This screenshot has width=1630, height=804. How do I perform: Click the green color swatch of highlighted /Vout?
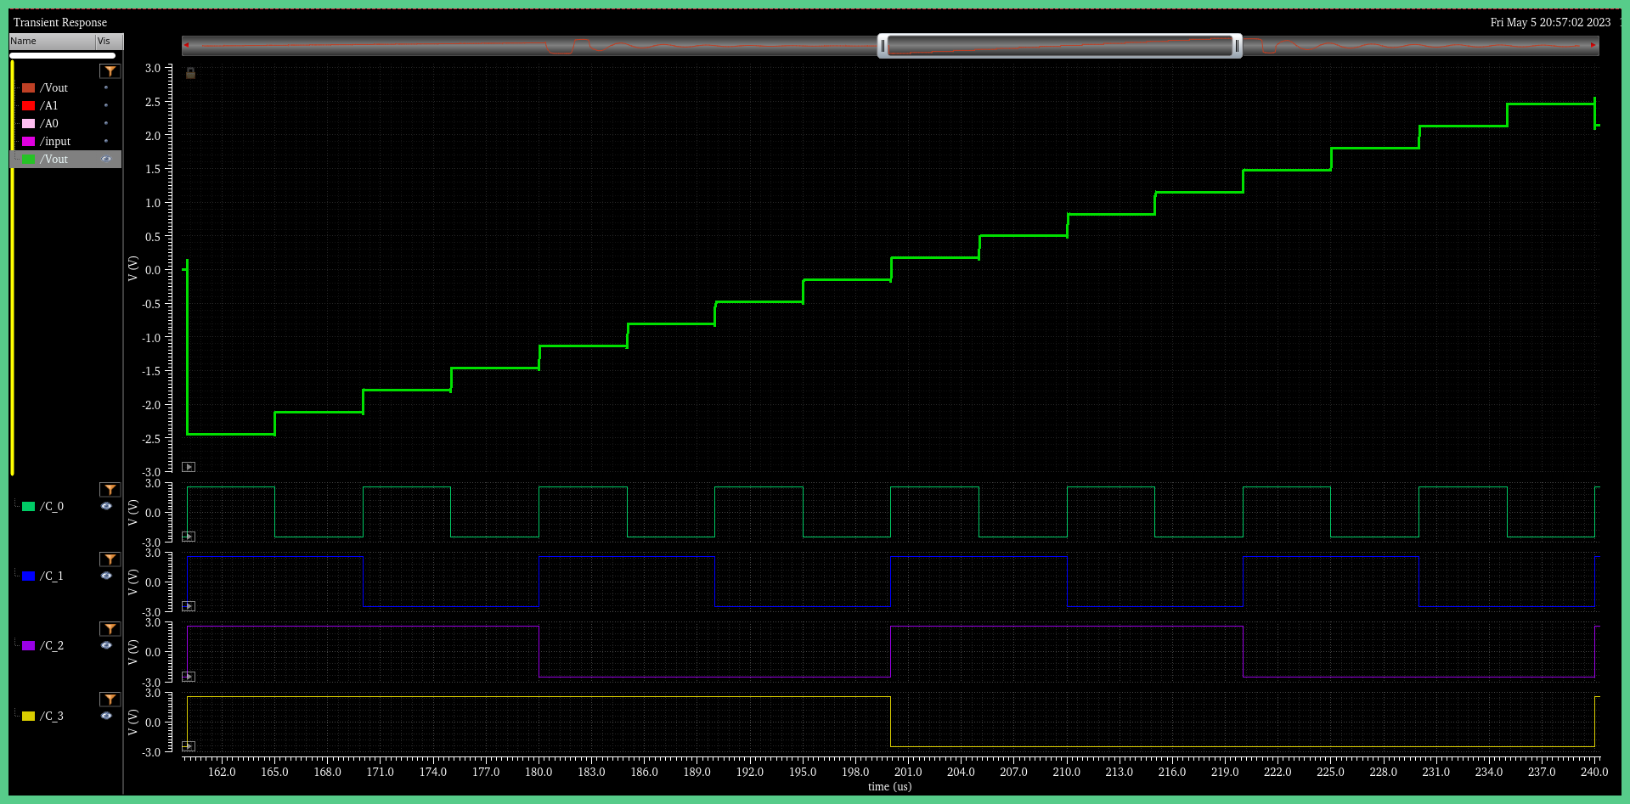(29, 159)
